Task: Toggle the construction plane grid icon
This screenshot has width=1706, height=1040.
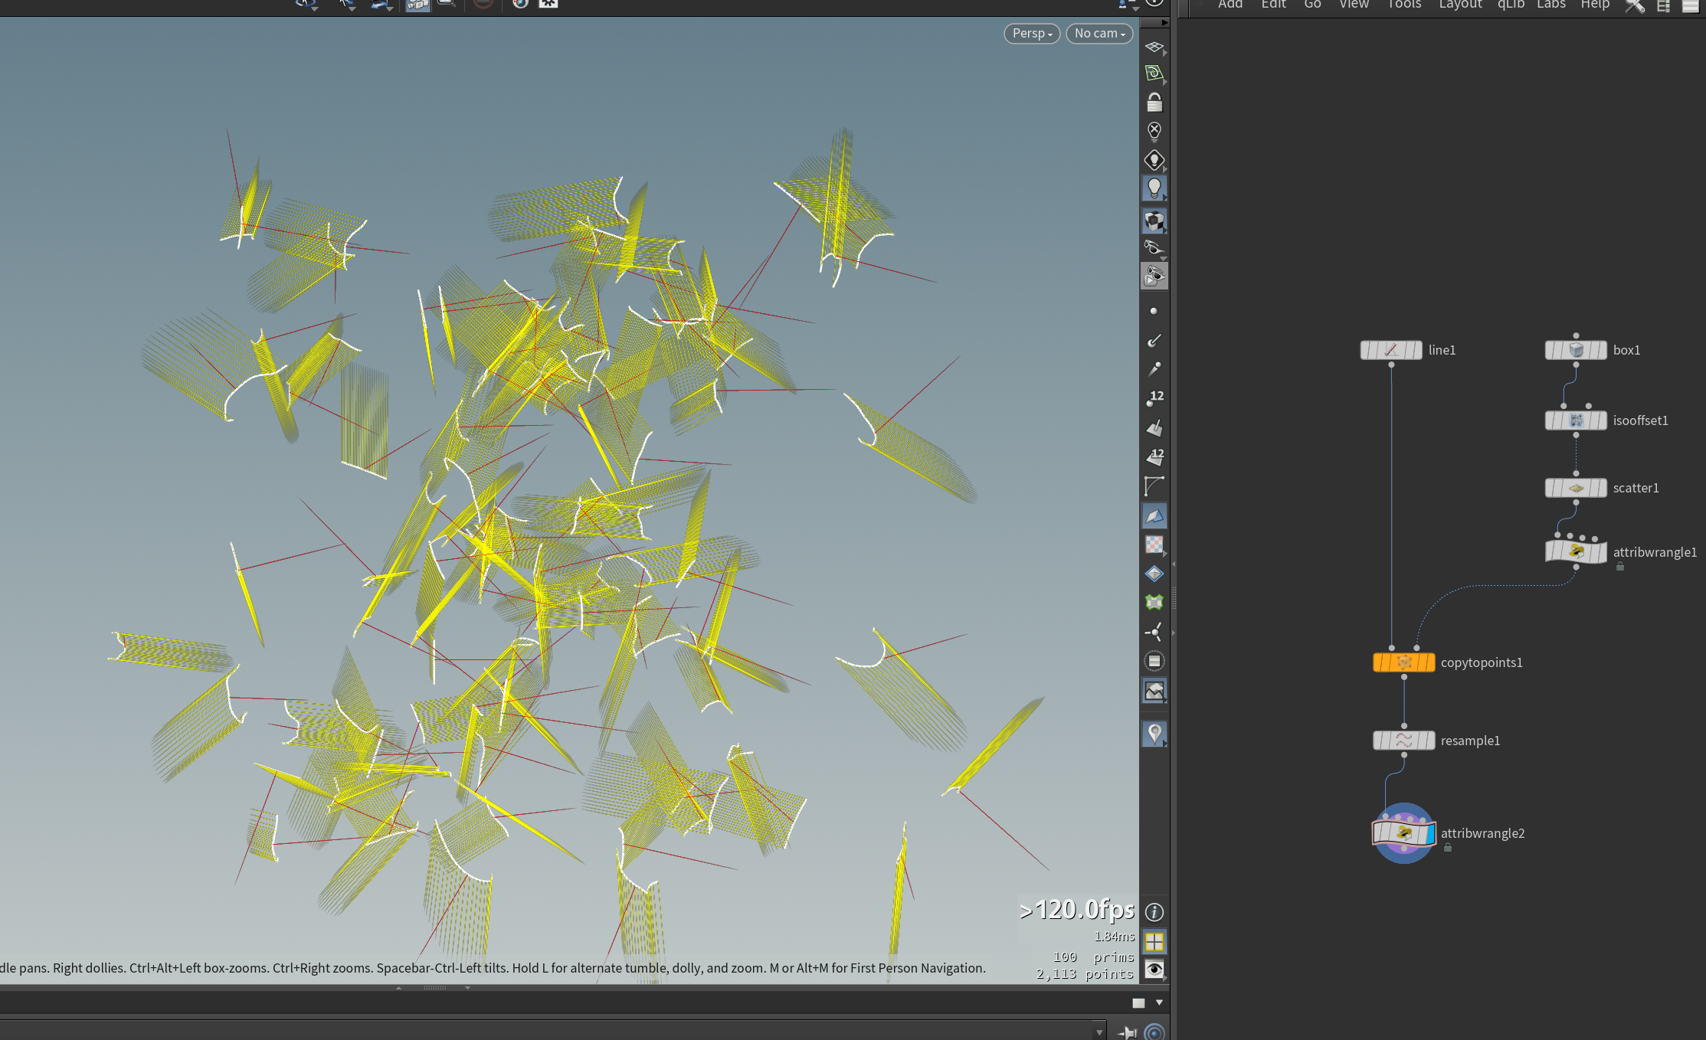Action: point(1154,47)
